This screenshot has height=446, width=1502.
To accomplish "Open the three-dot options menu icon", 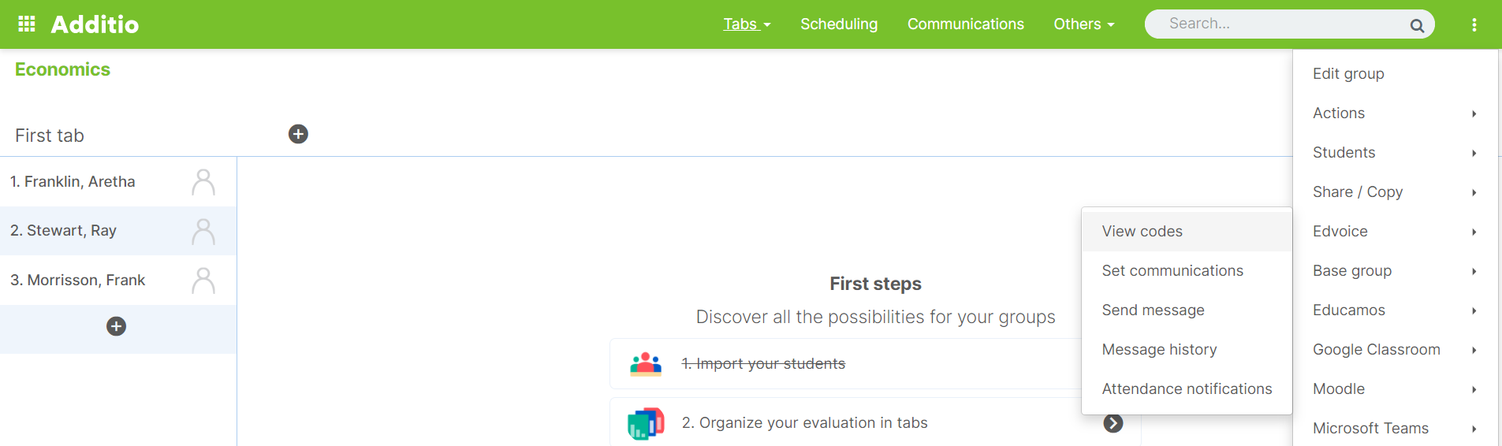I will click(x=1474, y=24).
